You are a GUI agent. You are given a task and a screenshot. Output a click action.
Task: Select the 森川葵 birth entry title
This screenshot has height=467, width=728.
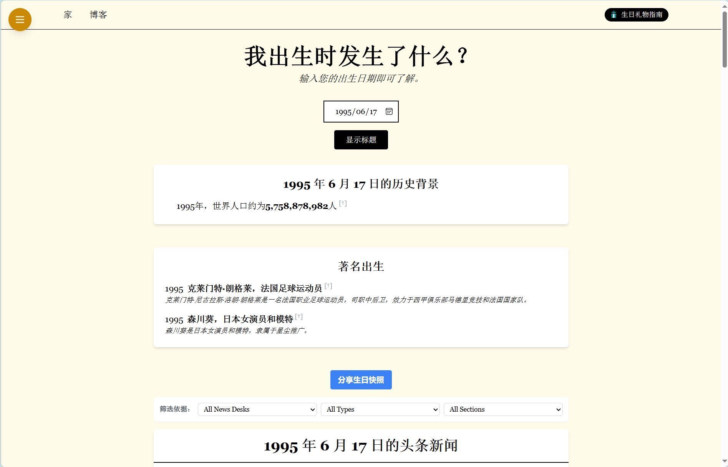click(x=240, y=319)
